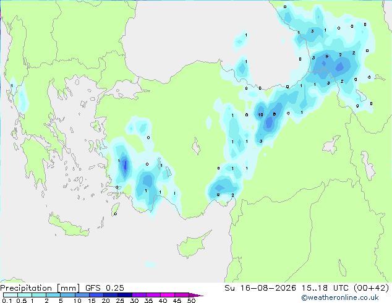Click the '(00+42)' forecast run text
Screen dimensions: 392x303
click(372, 288)
